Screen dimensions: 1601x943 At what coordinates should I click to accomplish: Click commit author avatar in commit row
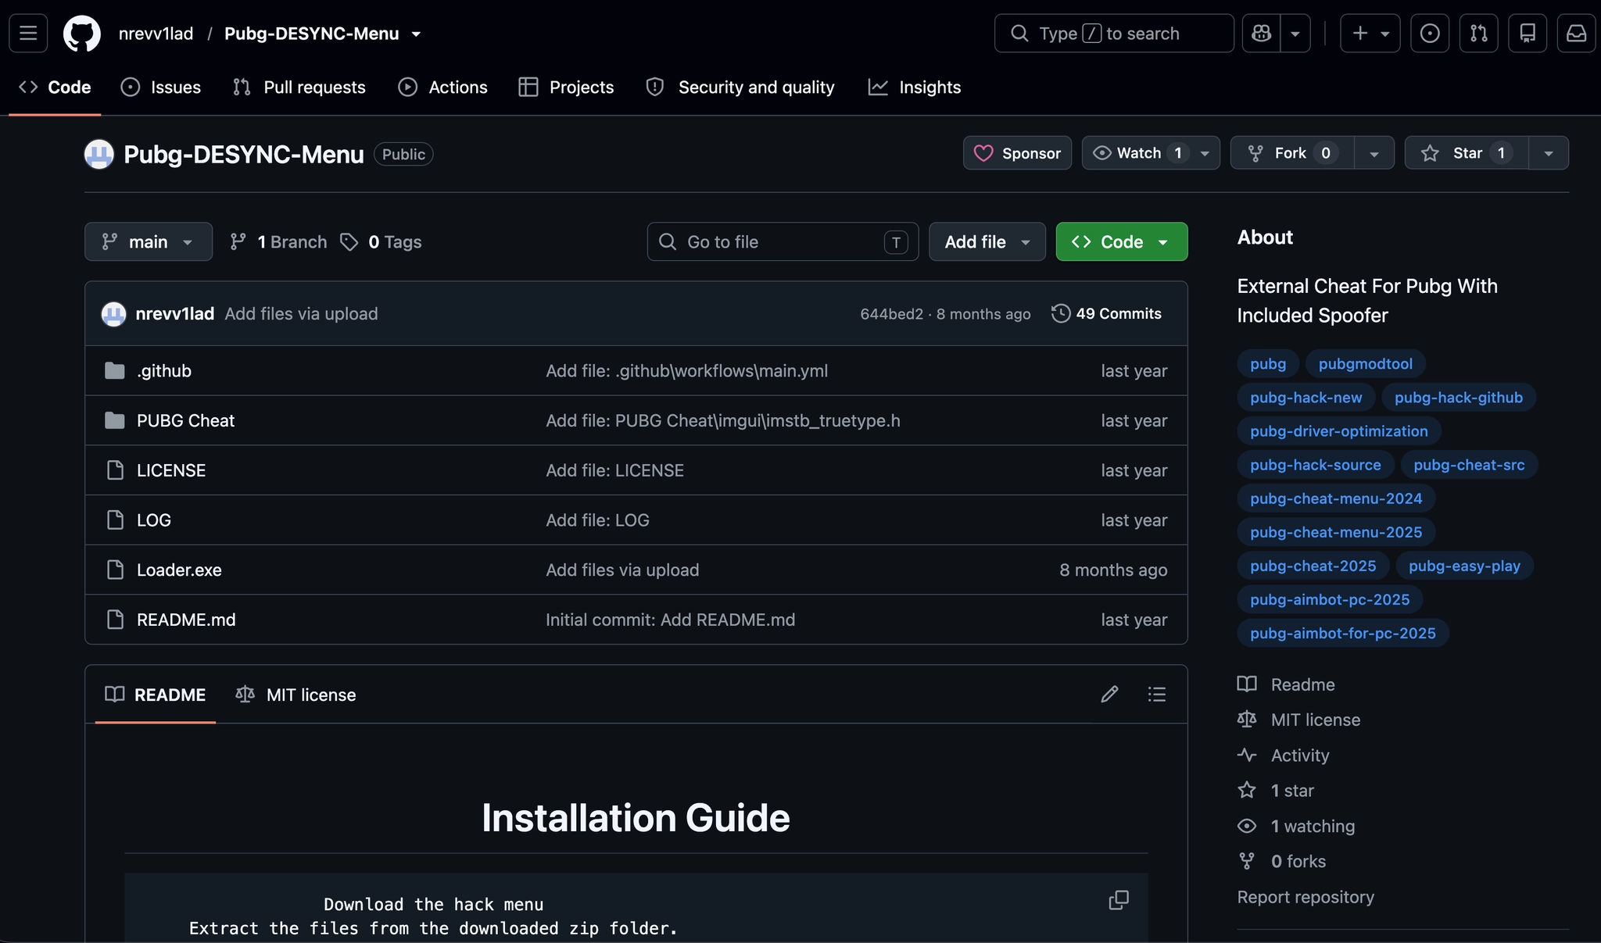point(114,314)
